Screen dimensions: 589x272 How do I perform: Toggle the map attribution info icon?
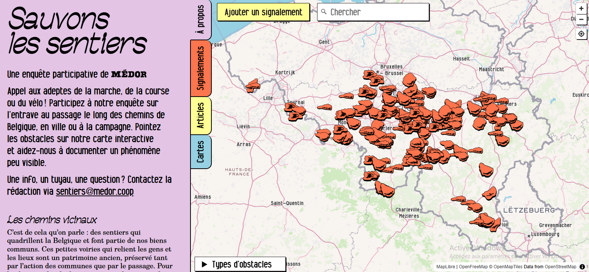(582, 267)
